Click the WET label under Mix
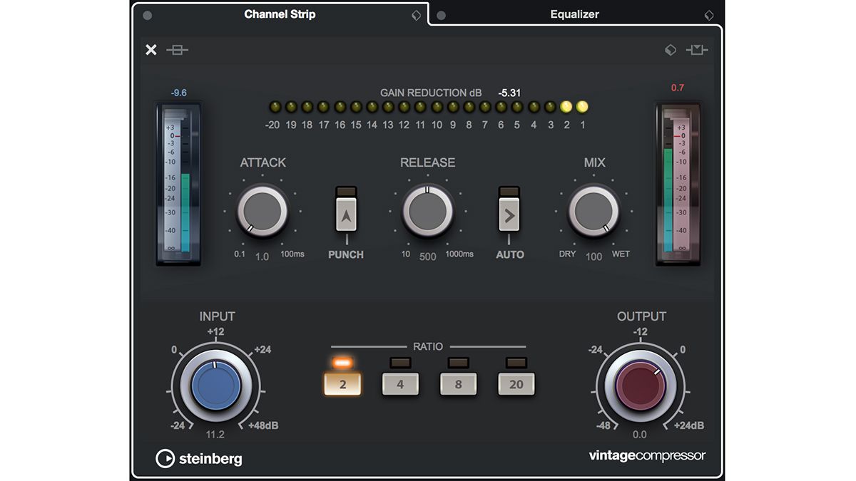This screenshot has height=481, width=856. click(621, 254)
